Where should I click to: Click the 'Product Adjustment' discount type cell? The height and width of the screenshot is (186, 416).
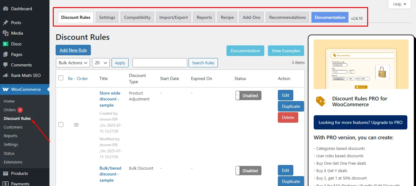(139, 96)
